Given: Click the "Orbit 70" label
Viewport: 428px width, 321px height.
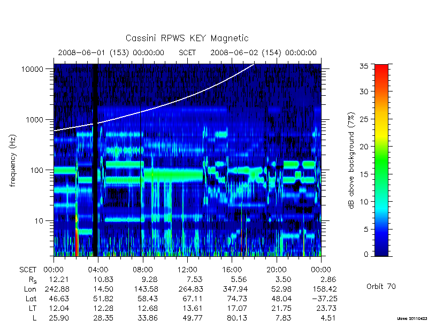Looking at the screenshot, I should pos(381,287).
